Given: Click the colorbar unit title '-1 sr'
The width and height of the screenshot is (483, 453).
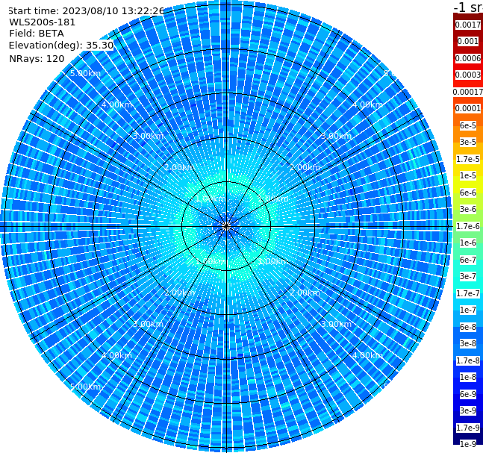Looking at the screenshot, I should point(468,7).
